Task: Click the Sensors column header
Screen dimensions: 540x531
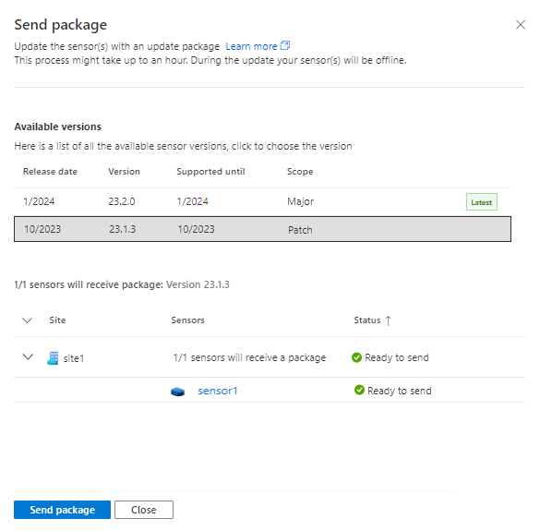Action: 187,320
